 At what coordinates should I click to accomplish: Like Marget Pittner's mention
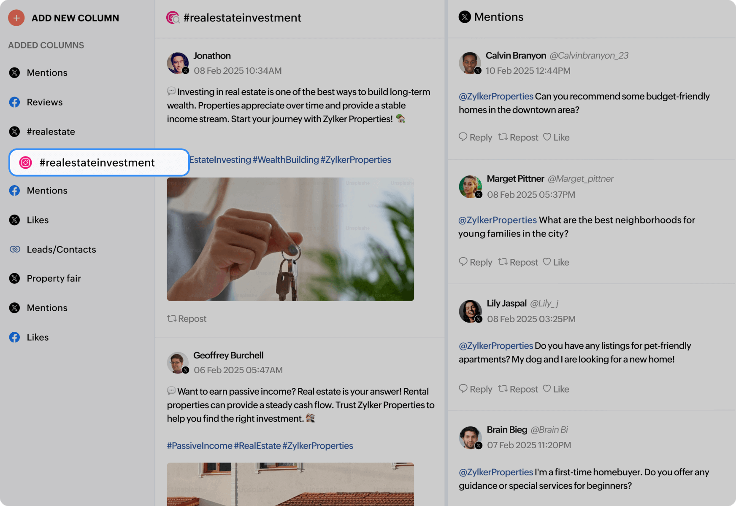coord(556,262)
